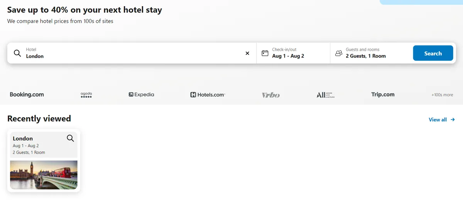Image resolution: width=463 pixels, height=202 pixels.
Task: Click the Trip.com logo
Action: 383,95
